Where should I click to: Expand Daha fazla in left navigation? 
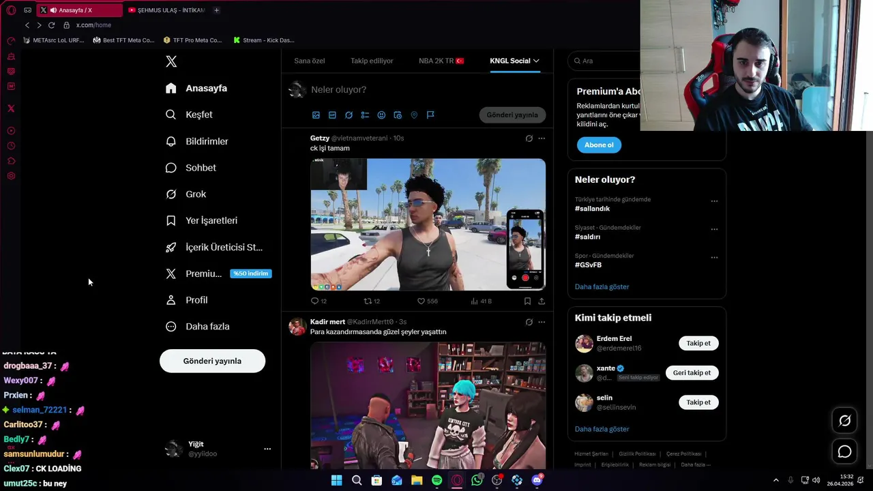[198, 327]
